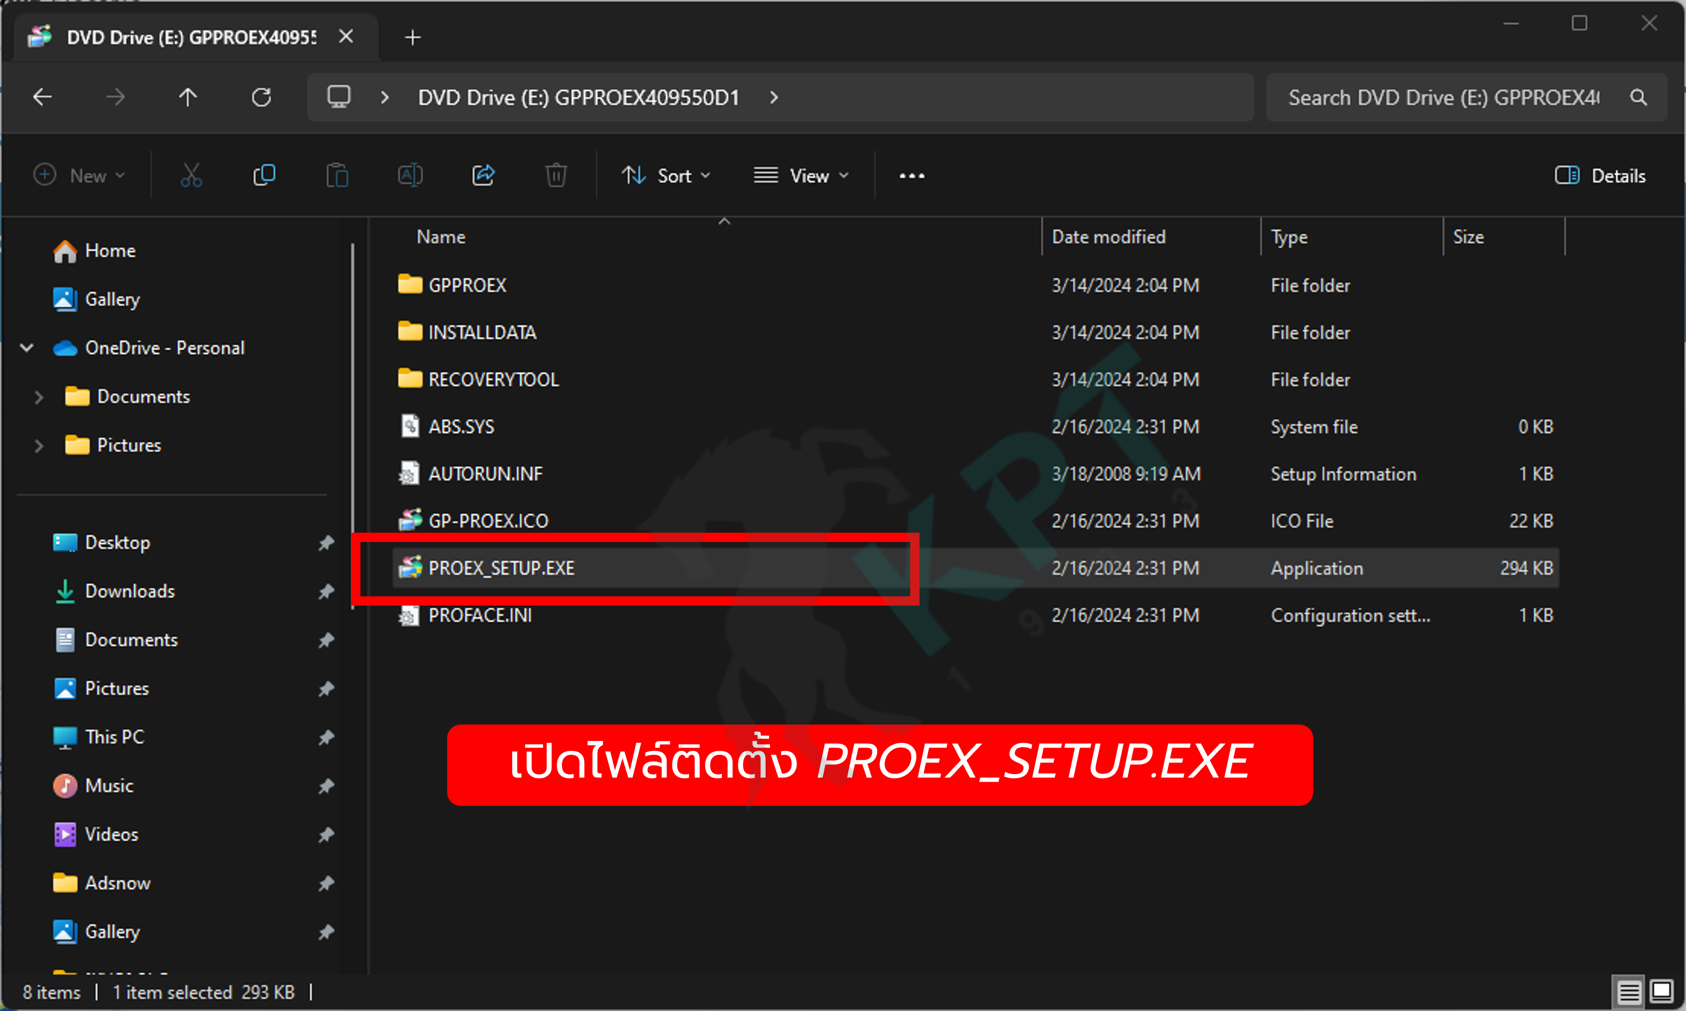The height and width of the screenshot is (1011, 1686).
Task: Close the DVD Drive (E:) tab
Action: click(x=346, y=37)
